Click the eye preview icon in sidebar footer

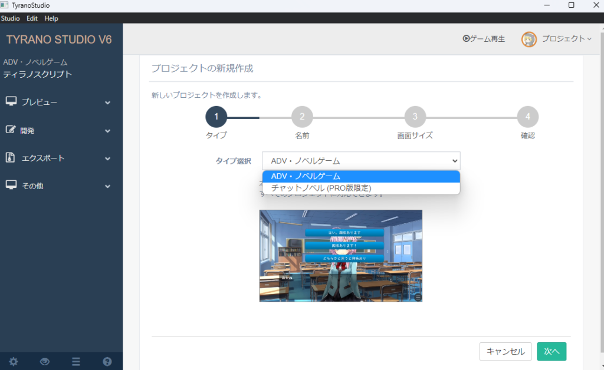click(x=45, y=362)
